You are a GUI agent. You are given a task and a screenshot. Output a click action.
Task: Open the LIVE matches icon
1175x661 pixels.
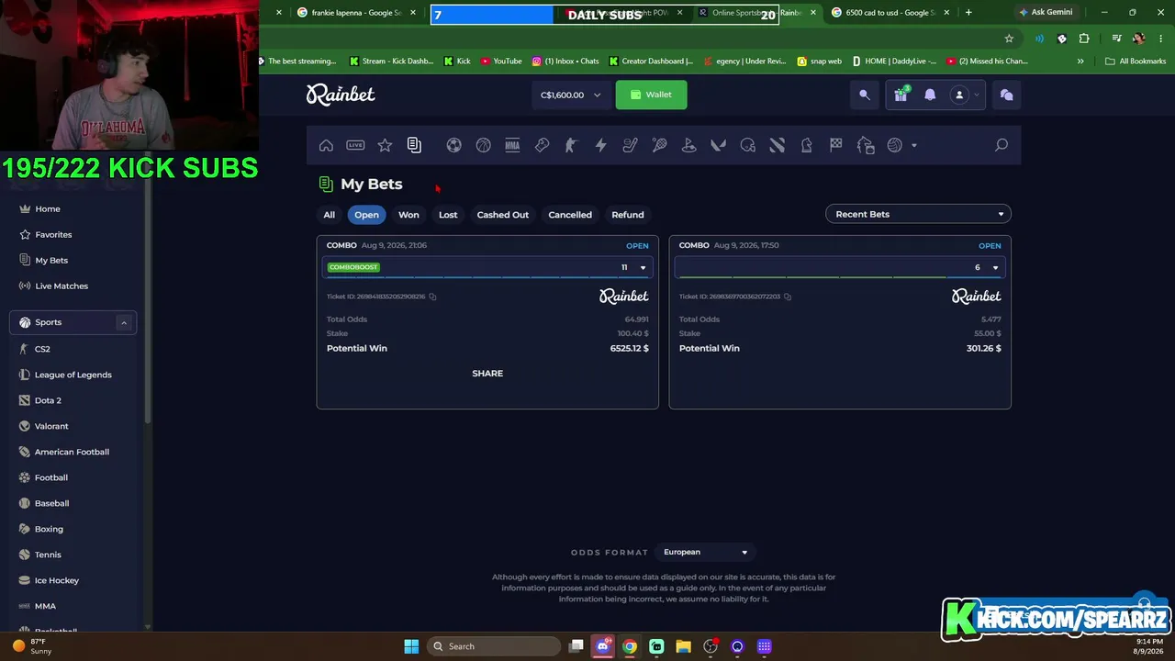(x=355, y=145)
